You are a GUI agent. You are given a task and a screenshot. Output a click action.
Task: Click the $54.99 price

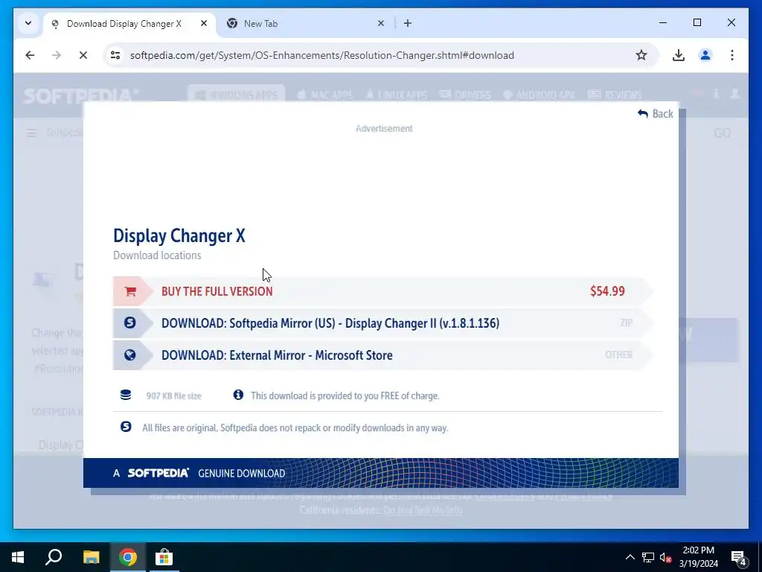(x=607, y=291)
